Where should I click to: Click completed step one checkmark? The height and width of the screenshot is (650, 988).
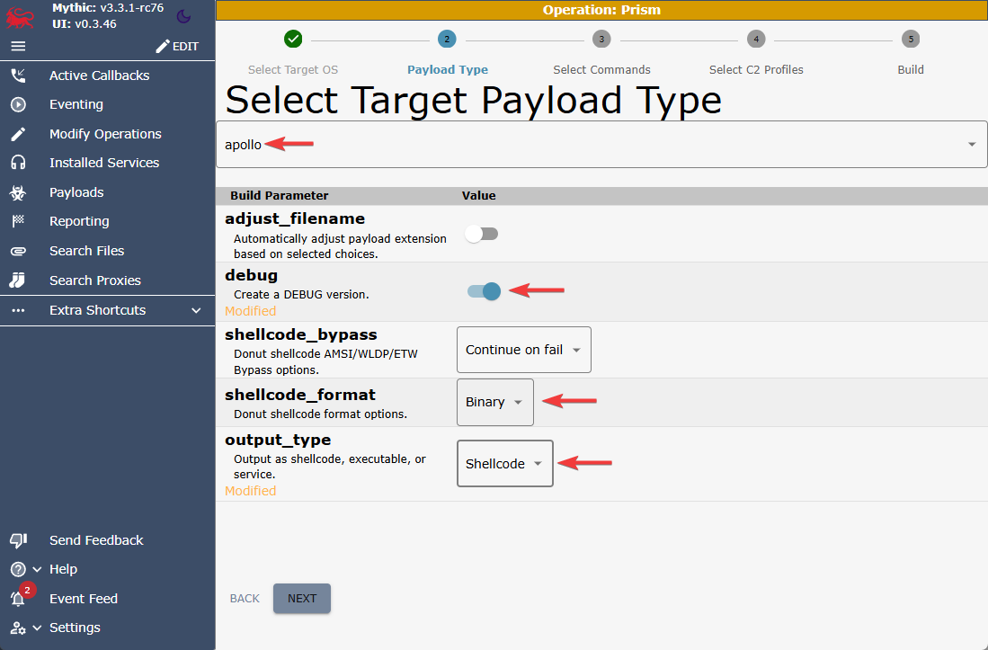(x=293, y=39)
